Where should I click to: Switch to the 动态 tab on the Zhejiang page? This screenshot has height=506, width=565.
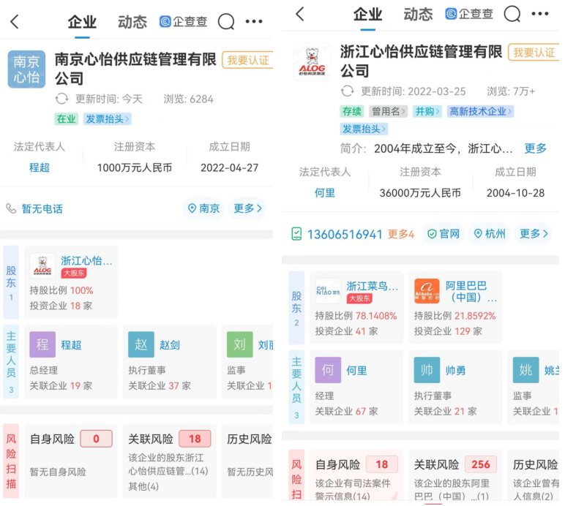[418, 15]
